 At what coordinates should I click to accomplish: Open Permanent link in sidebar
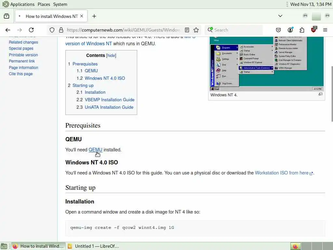click(x=22, y=61)
